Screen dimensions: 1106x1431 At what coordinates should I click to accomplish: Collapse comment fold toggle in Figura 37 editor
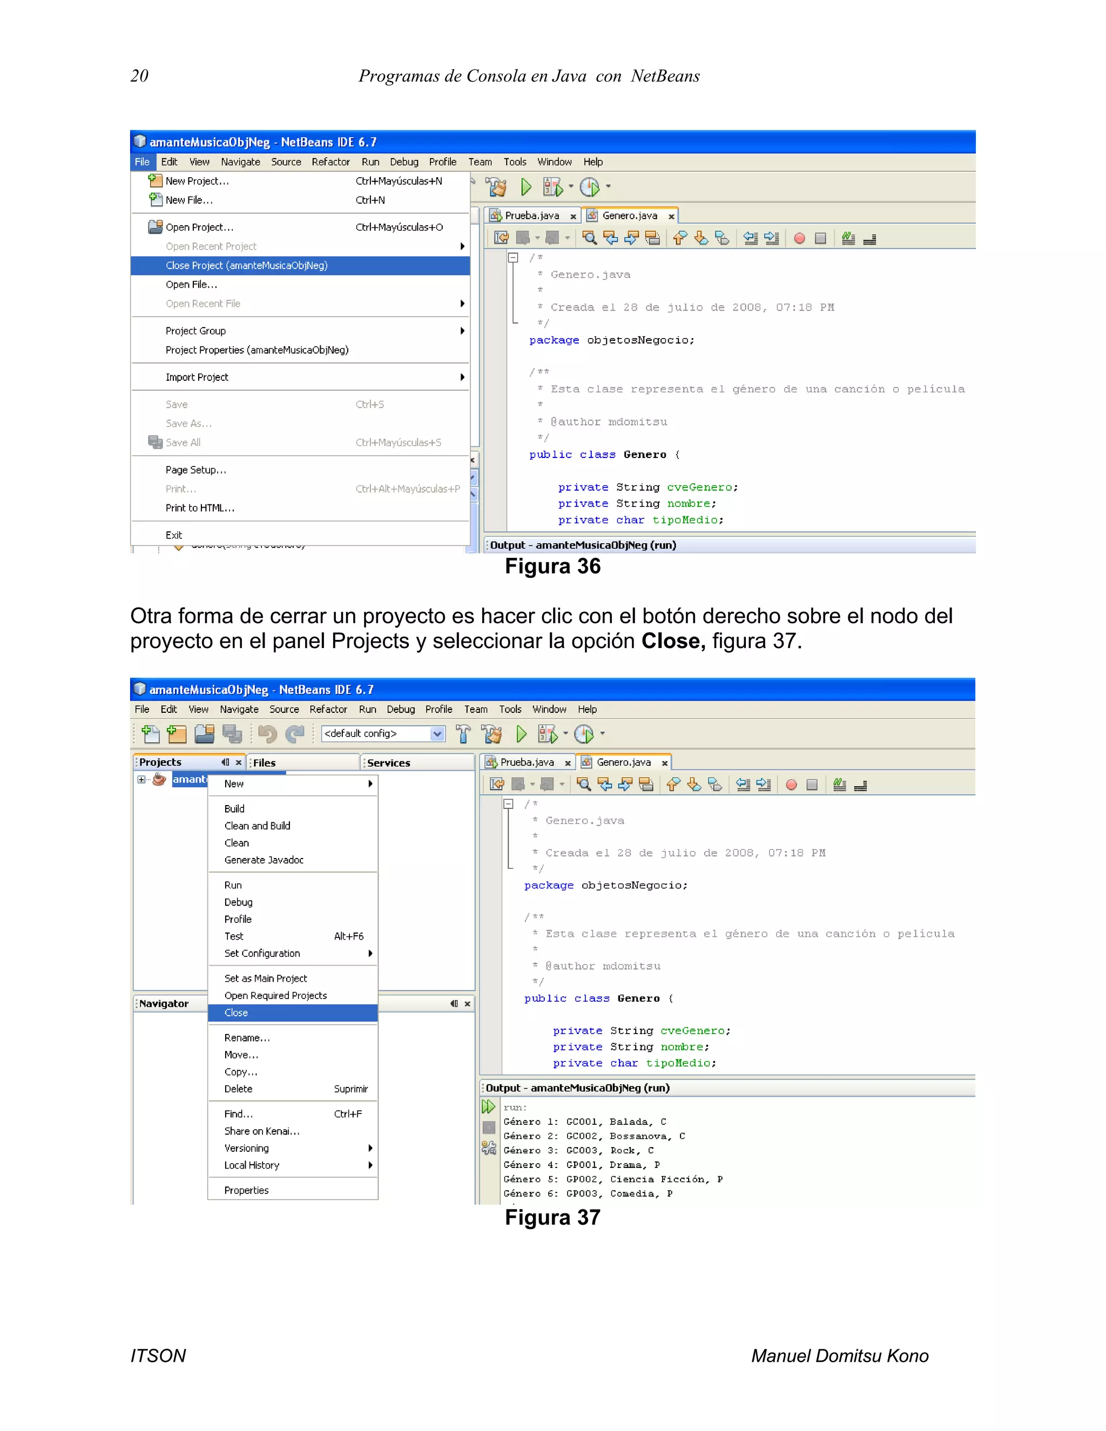click(508, 804)
